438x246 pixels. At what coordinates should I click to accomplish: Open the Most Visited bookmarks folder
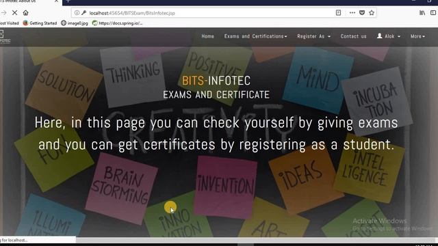click(9, 23)
